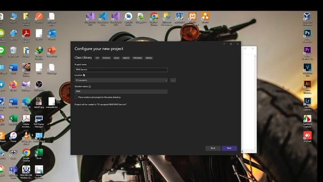323x182 pixels.
Task: Open the Recycle Bin desktop icon
Action: click(x=14, y=52)
